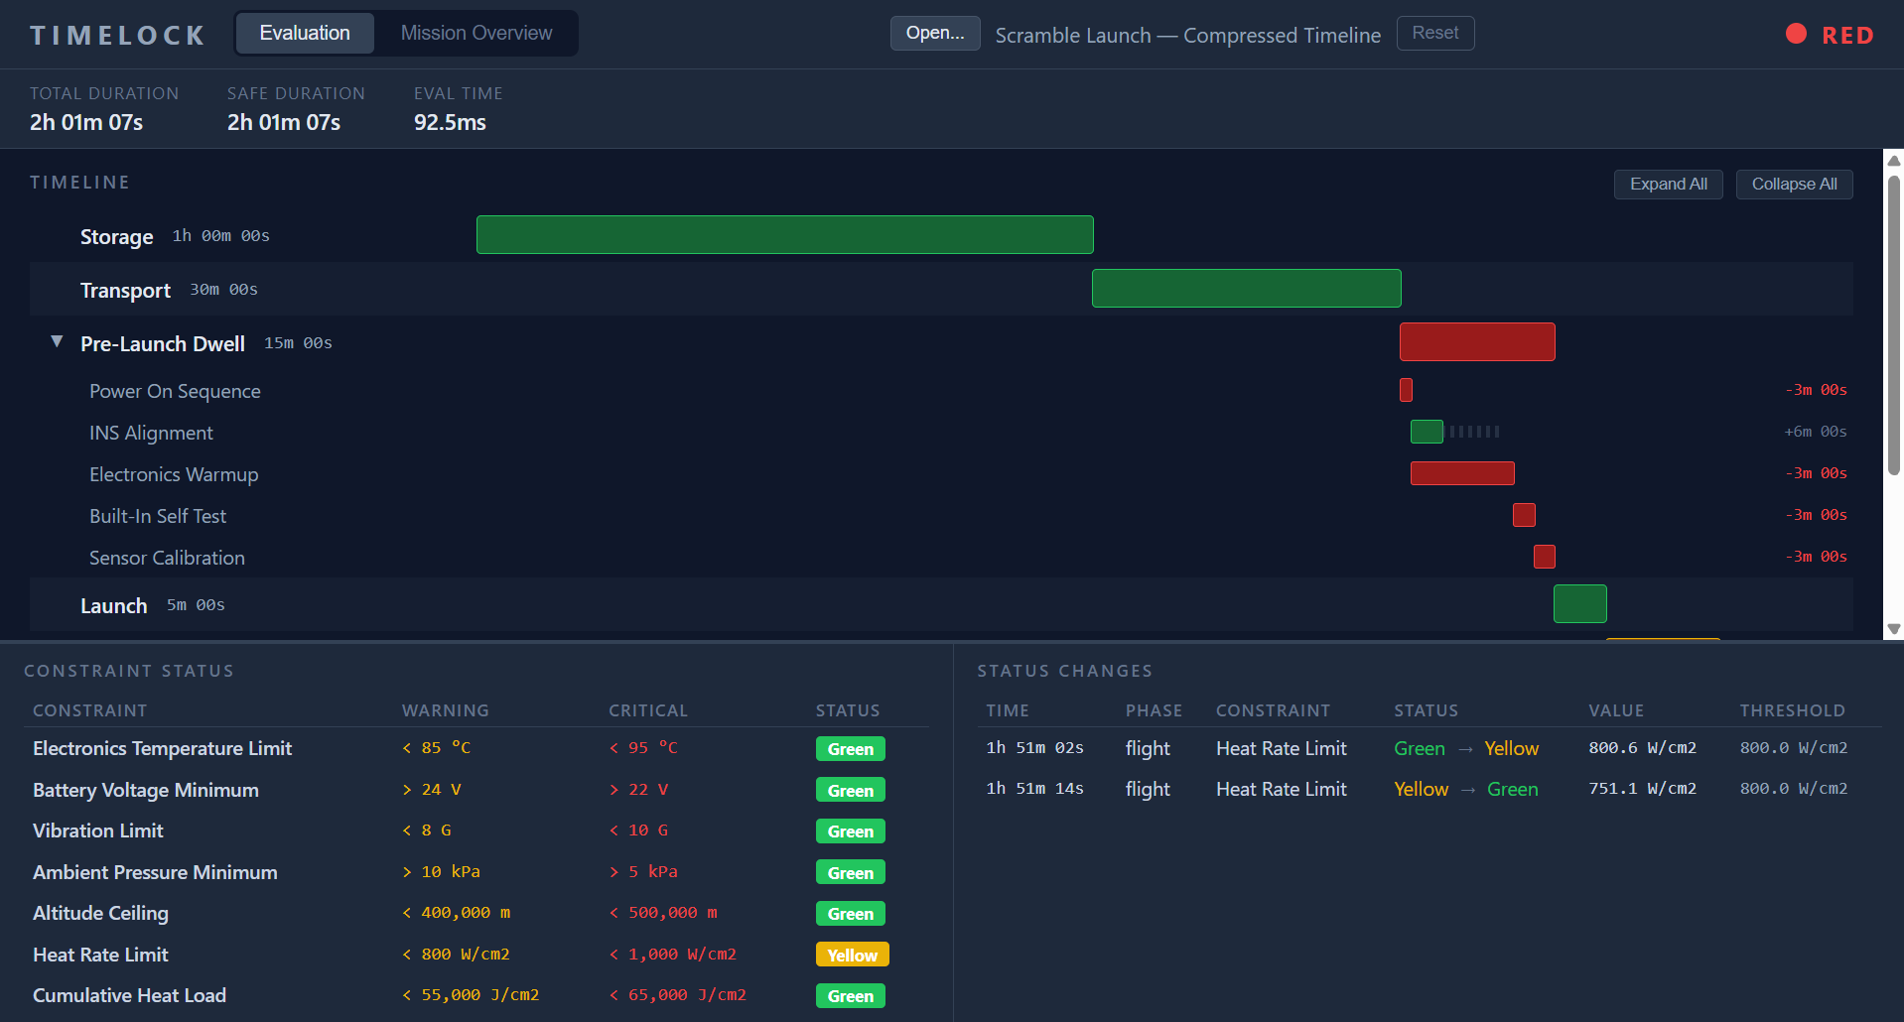1904x1022 pixels.
Task: Switch to the Evaluation tab
Action: pyautogui.click(x=305, y=34)
